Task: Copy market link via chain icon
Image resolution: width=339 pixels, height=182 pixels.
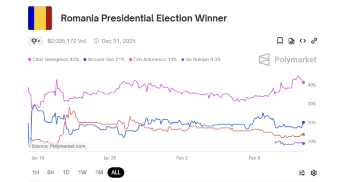Action: click(x=314, y=41)
